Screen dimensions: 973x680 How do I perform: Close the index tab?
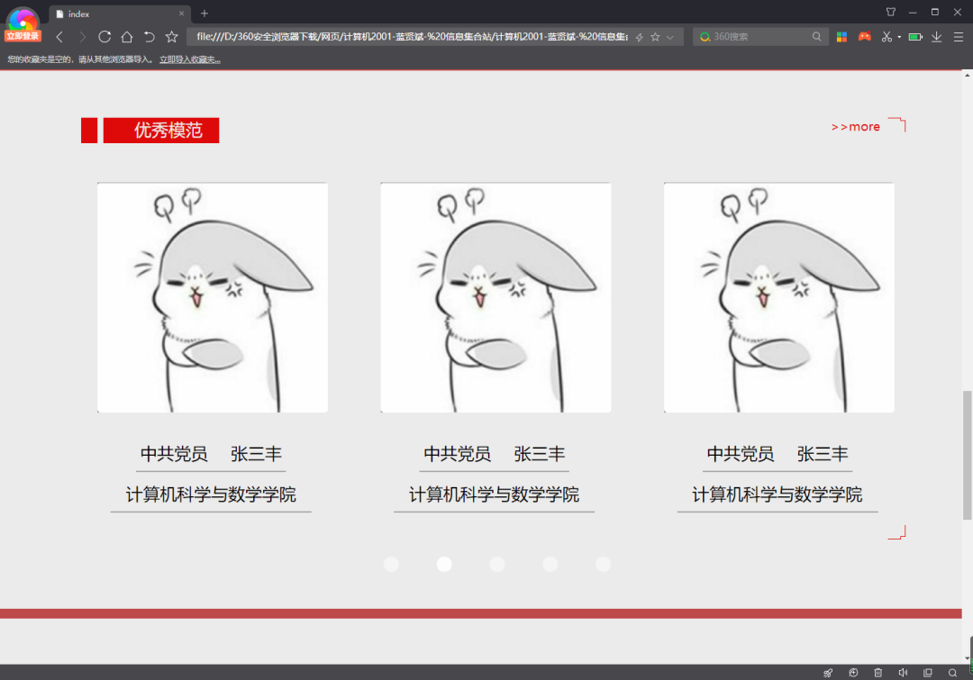tap(181, 13)
